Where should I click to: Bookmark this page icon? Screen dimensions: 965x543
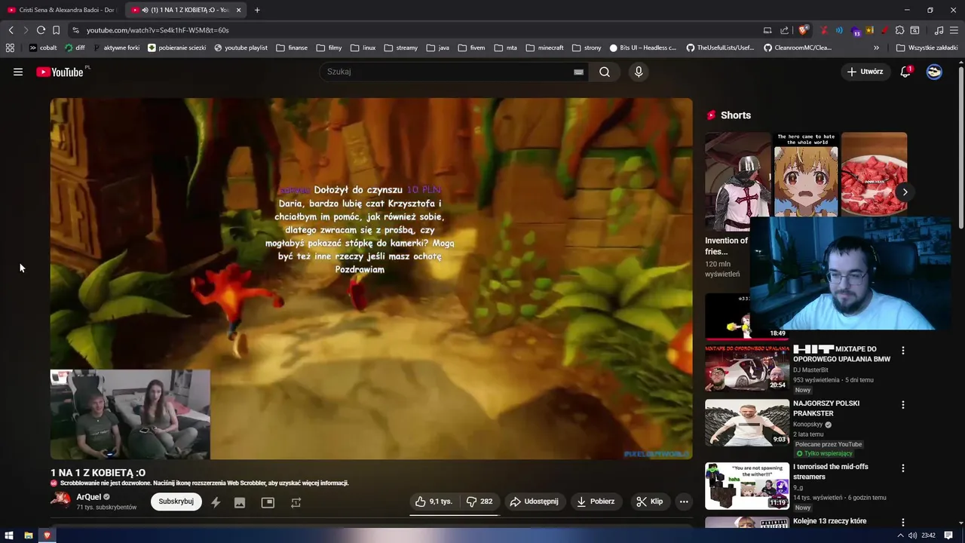[56, 30]
